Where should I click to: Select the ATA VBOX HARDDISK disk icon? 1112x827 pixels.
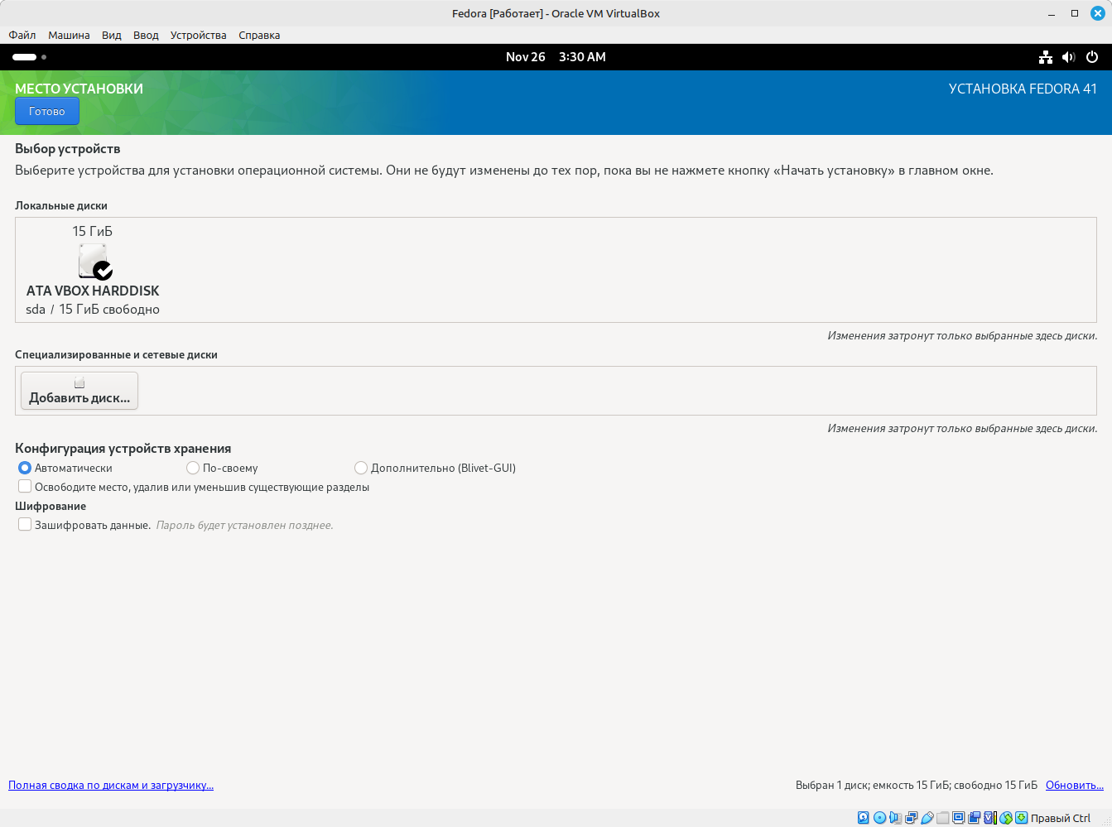pos(95,262)
